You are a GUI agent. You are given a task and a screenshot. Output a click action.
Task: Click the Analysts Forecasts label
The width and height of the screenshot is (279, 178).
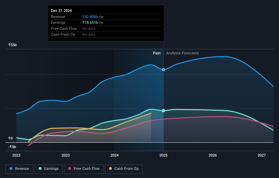pos(182,53)
